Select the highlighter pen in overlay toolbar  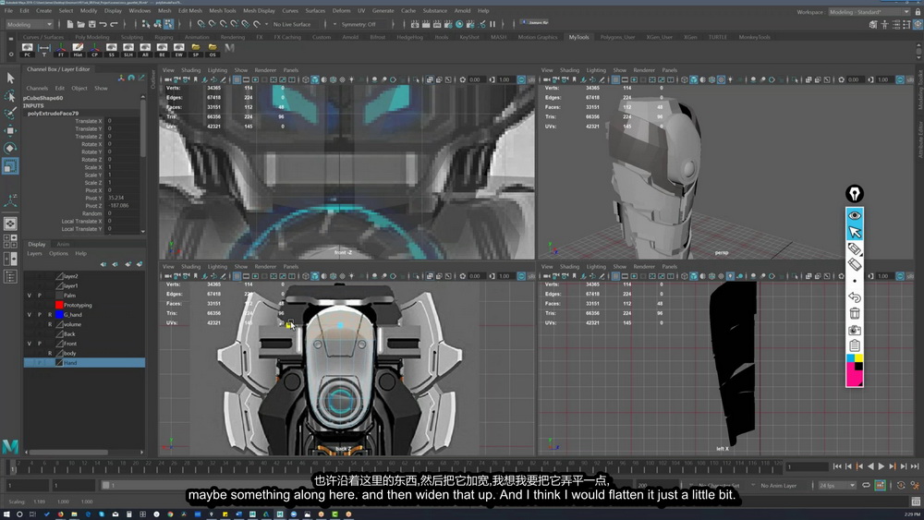click(855, 248)
